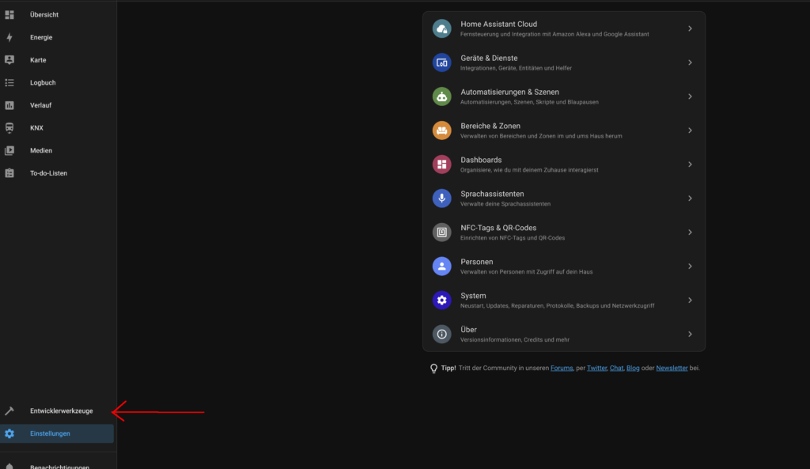Open Entwicklerwerkzeuge from the sidebar
Image resolution: width=810 pixels, height=469 pixels.
coord(57,411)
